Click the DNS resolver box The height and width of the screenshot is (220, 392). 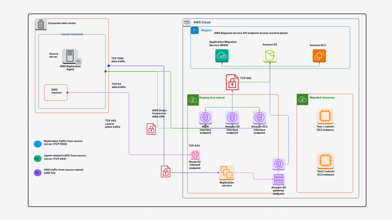pyautogui.click(x=56, y=93)
